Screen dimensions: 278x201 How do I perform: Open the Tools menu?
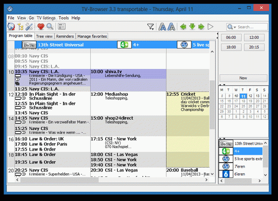click(x=63, y=18)
